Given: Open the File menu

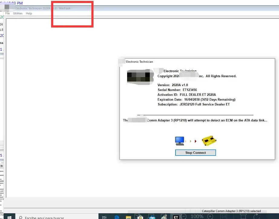Looking at the screenshot, I should tap(8, 13).
